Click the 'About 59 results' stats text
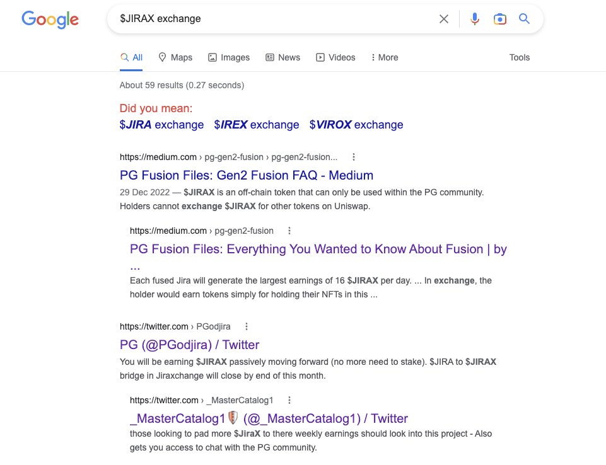Image resolution: width=606 pixels, height=465 pixels. 182,85
